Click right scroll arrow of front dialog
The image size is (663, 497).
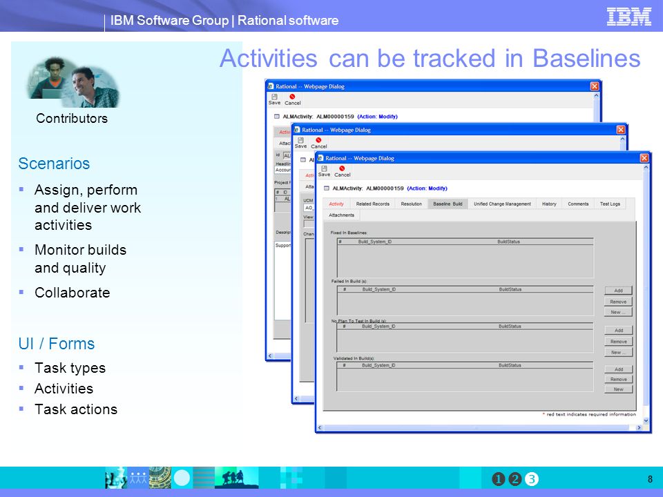(x=638, y=428)
